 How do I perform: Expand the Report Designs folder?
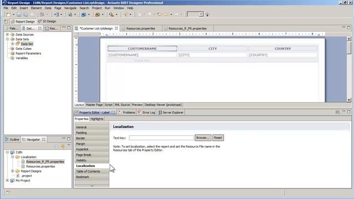point(13,171)
